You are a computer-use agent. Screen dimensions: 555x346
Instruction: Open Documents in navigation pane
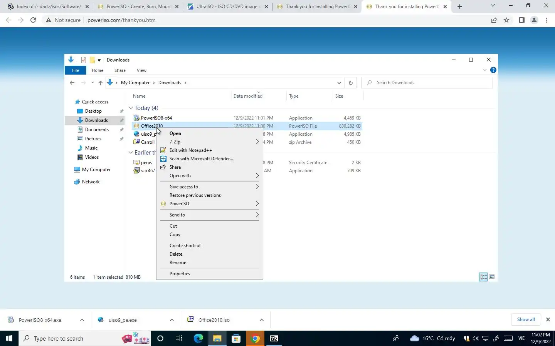click(97, 130)
